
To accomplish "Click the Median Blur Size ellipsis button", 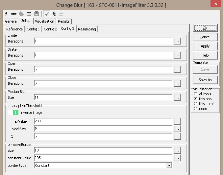I will click(177, 97).
